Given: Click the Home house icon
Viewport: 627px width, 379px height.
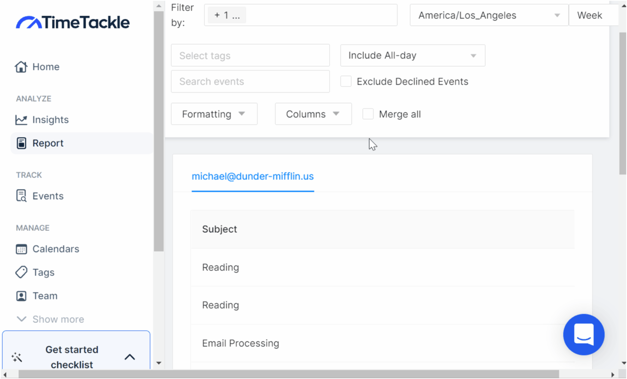Looking at the screenshot, I should (x=21, y=67).
